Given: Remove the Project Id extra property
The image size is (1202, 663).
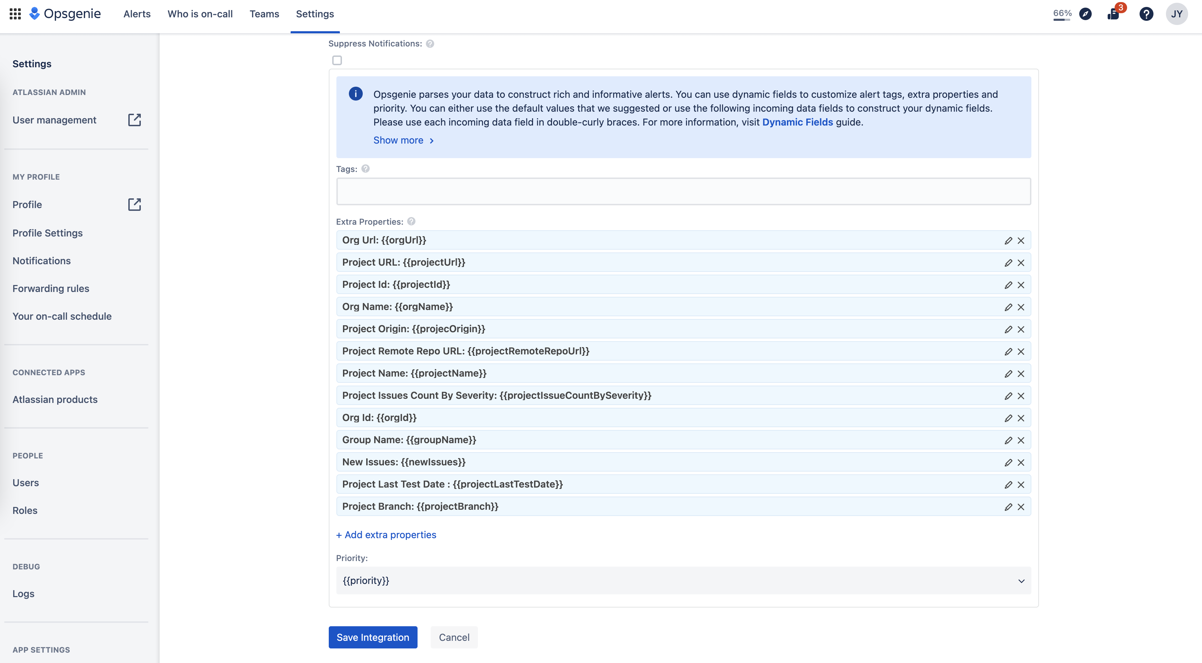Looking at the screenshot, I should click(1021, 285).
